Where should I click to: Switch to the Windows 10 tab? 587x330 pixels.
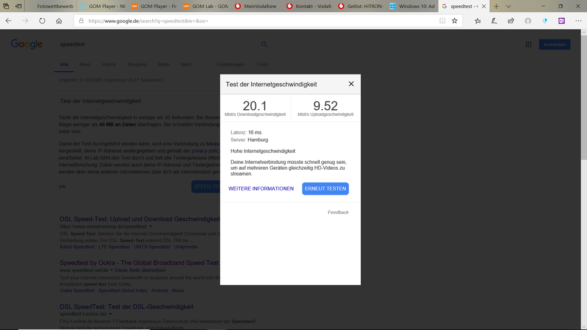(x=412, y=6)
